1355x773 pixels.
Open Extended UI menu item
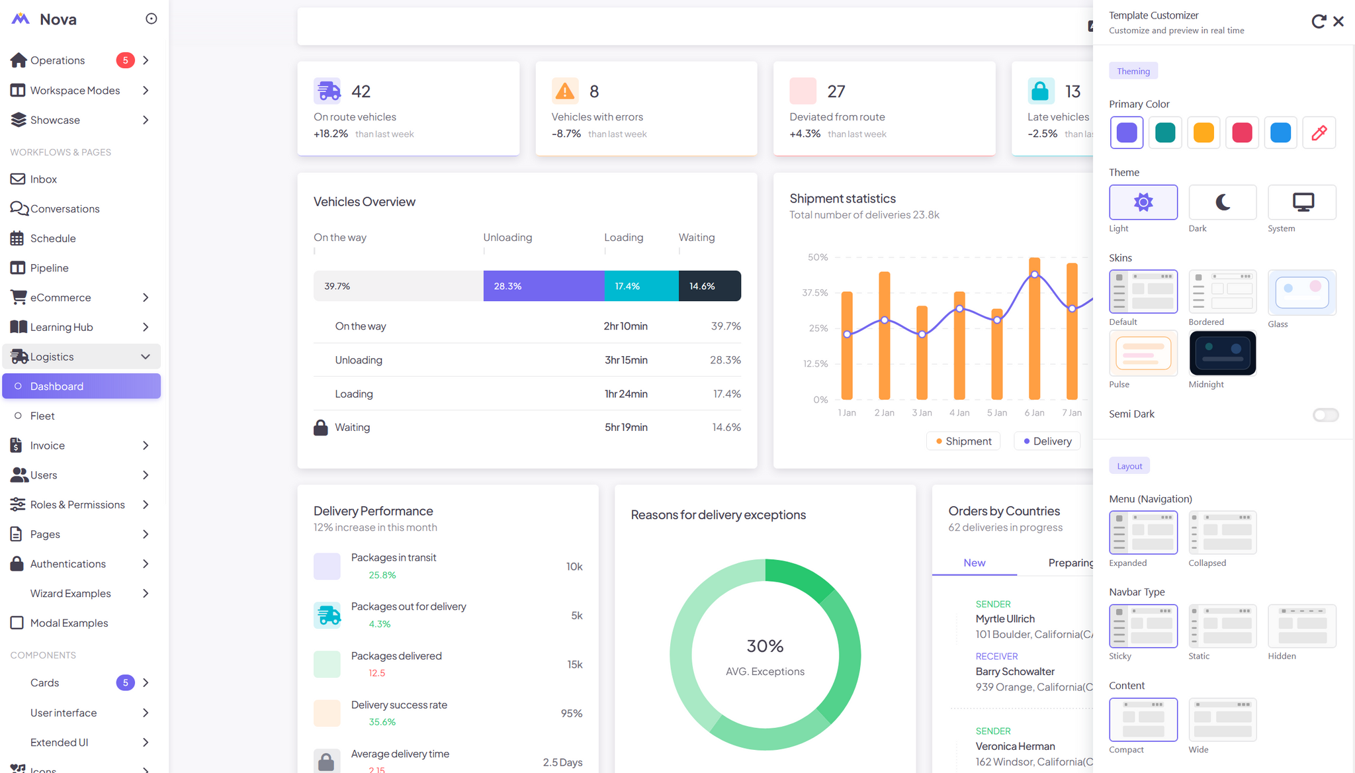pyautogui.click(x=81, y=742)
